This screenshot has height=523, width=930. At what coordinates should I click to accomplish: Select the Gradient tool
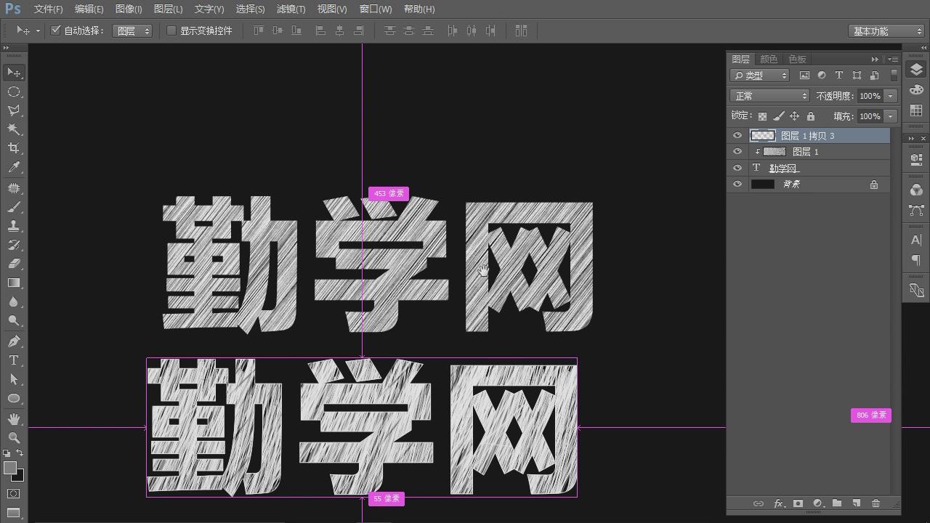pyautogui.click(x=14, y=283)
